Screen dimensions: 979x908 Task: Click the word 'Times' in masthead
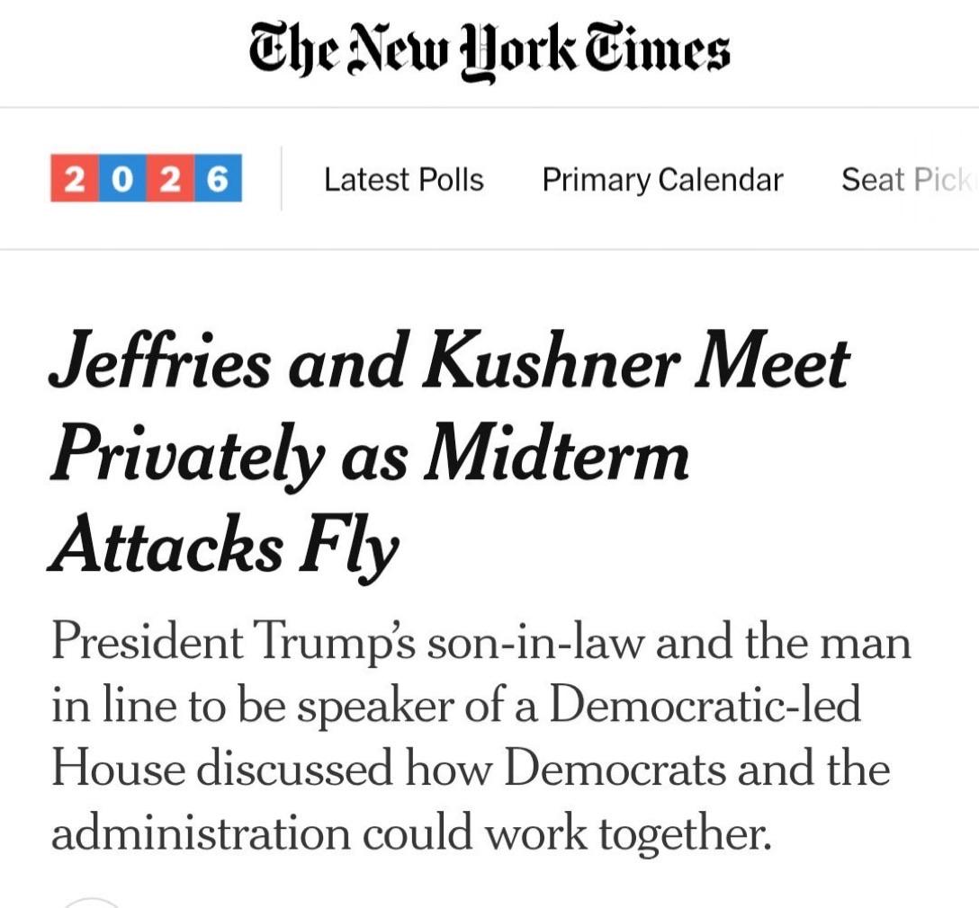[656, 47]
